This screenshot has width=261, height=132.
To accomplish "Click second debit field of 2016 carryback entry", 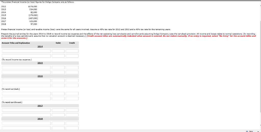I will [x=58, y=85].
